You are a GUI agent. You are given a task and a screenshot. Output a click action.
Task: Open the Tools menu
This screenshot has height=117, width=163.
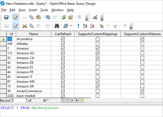pos(44,10)
